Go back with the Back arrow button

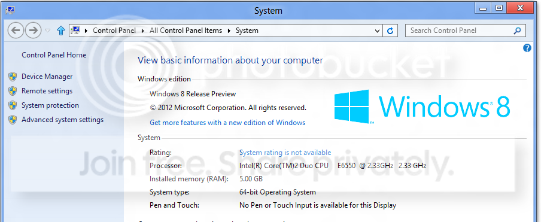[16, 31]
